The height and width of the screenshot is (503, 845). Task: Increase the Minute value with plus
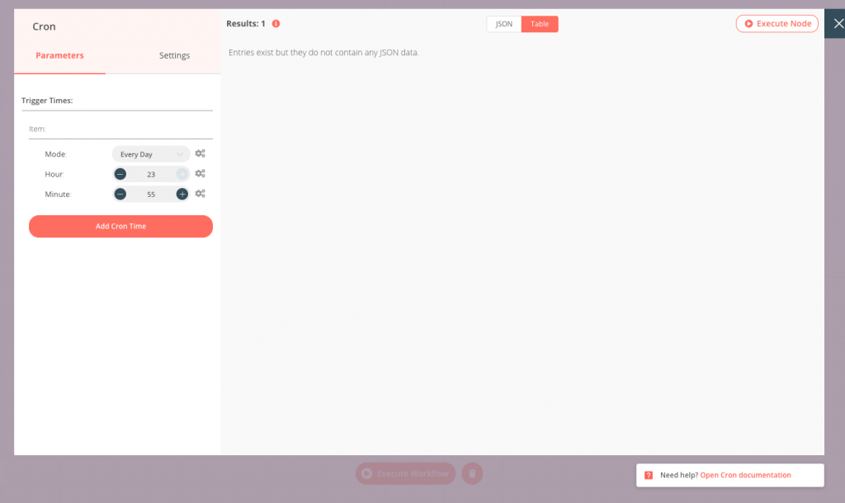click(x=182, y=194)
